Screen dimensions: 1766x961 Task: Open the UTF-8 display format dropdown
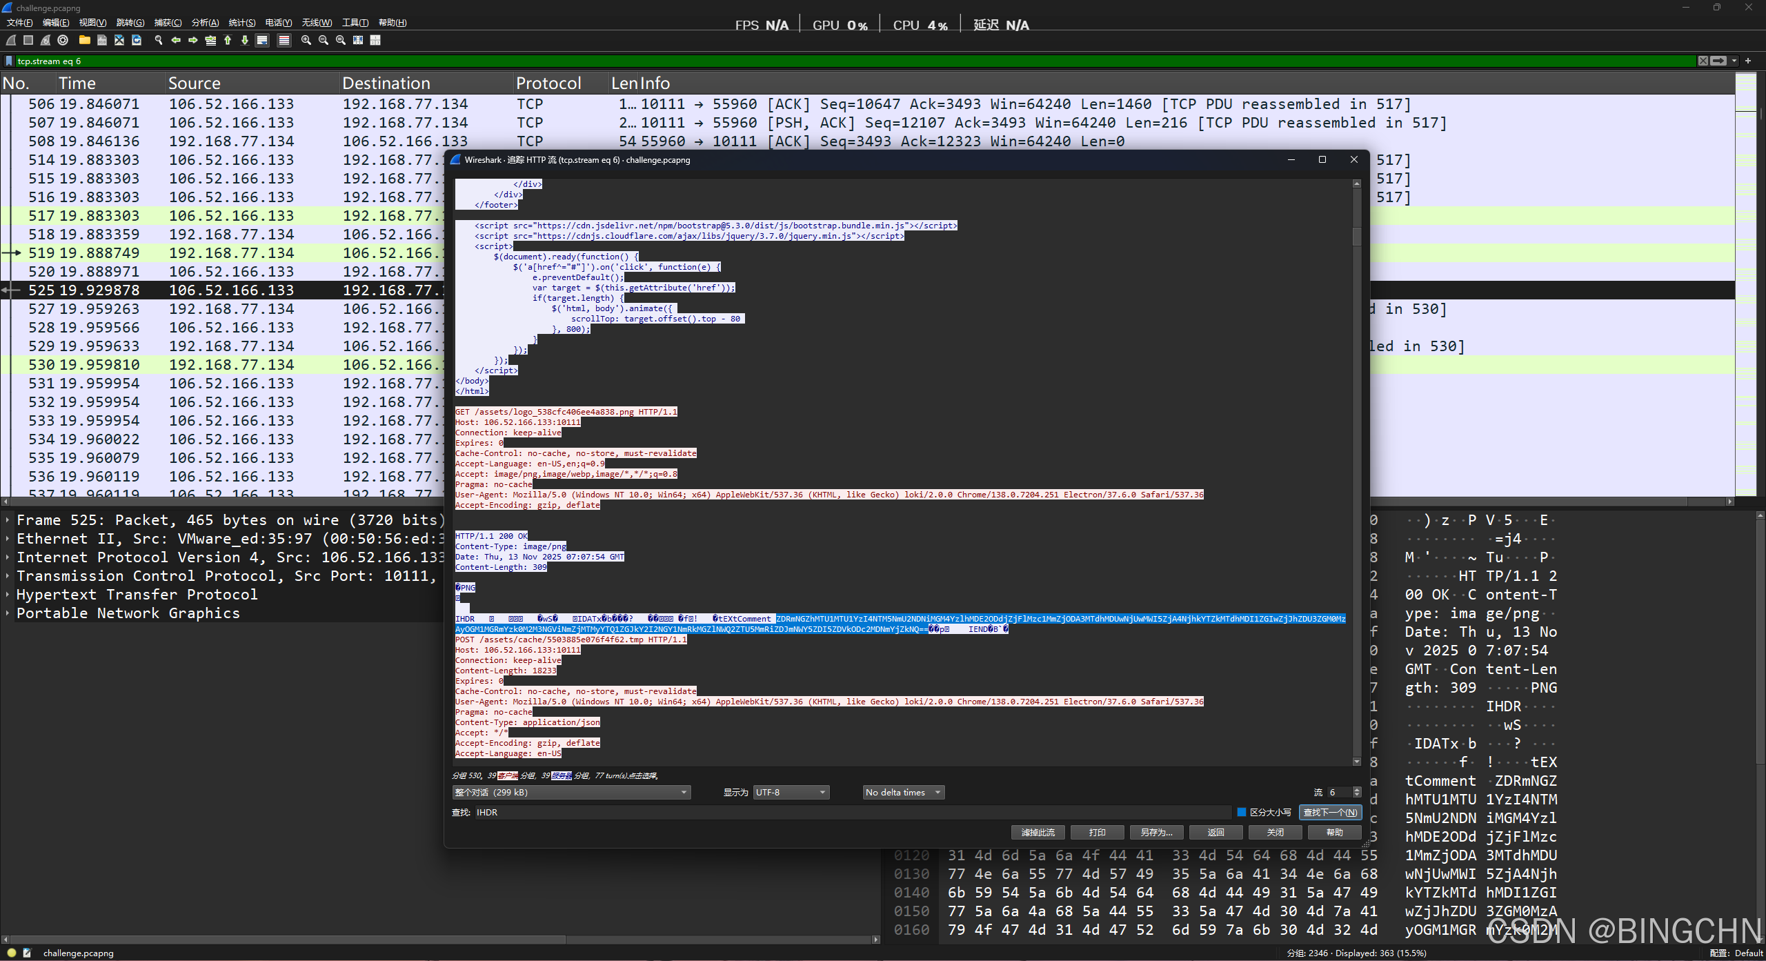pyautogui.click(x=791, y=792)
